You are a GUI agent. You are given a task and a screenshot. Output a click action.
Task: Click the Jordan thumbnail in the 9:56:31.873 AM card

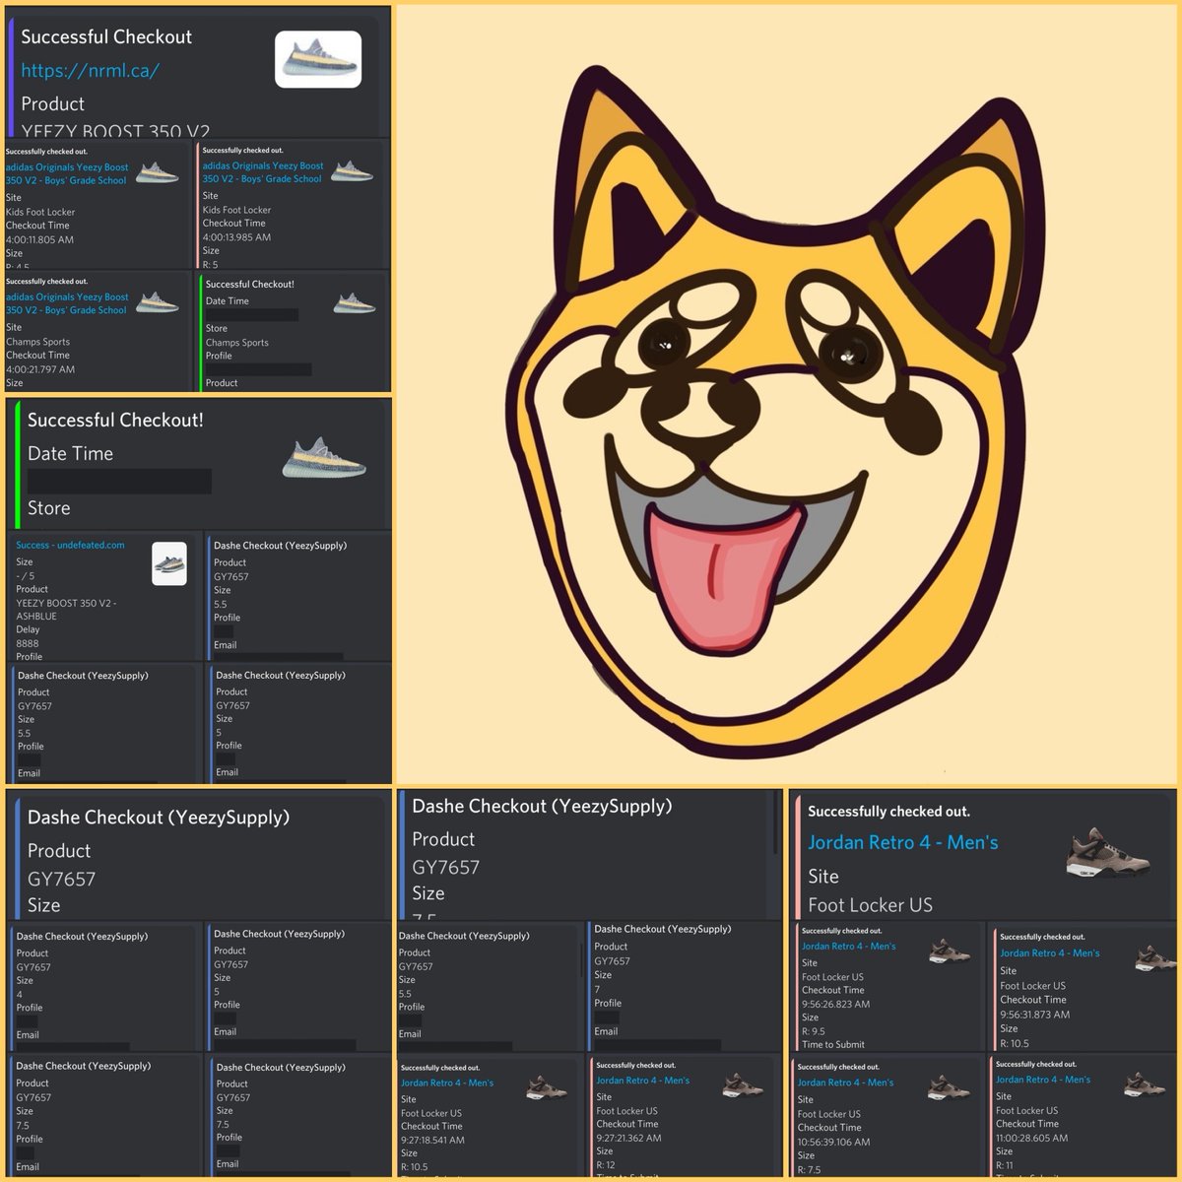[x=1155, y=957]
